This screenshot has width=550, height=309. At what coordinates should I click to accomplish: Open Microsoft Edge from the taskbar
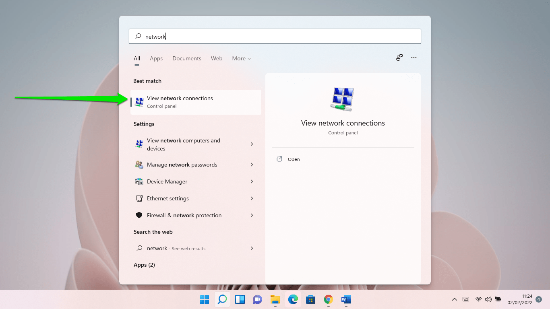293,299
